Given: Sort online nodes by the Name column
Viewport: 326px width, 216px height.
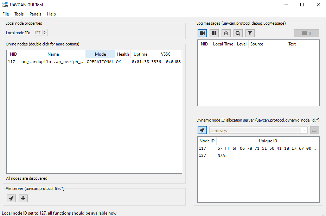Looking at the screenshot, I should (x=53, y=54).
